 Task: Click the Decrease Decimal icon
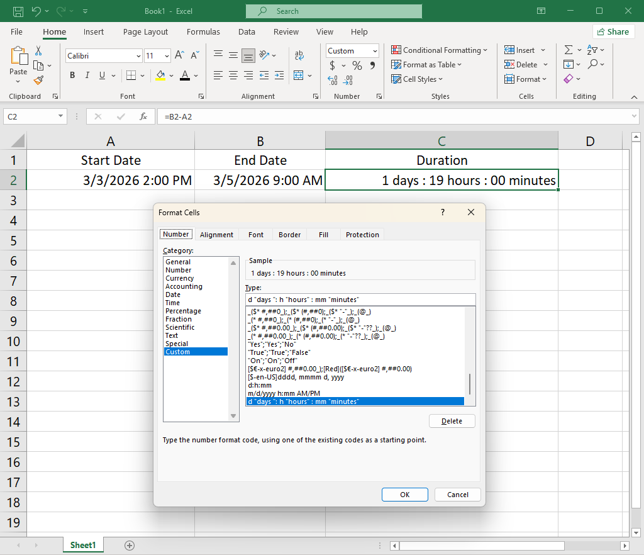coord(348,80)
